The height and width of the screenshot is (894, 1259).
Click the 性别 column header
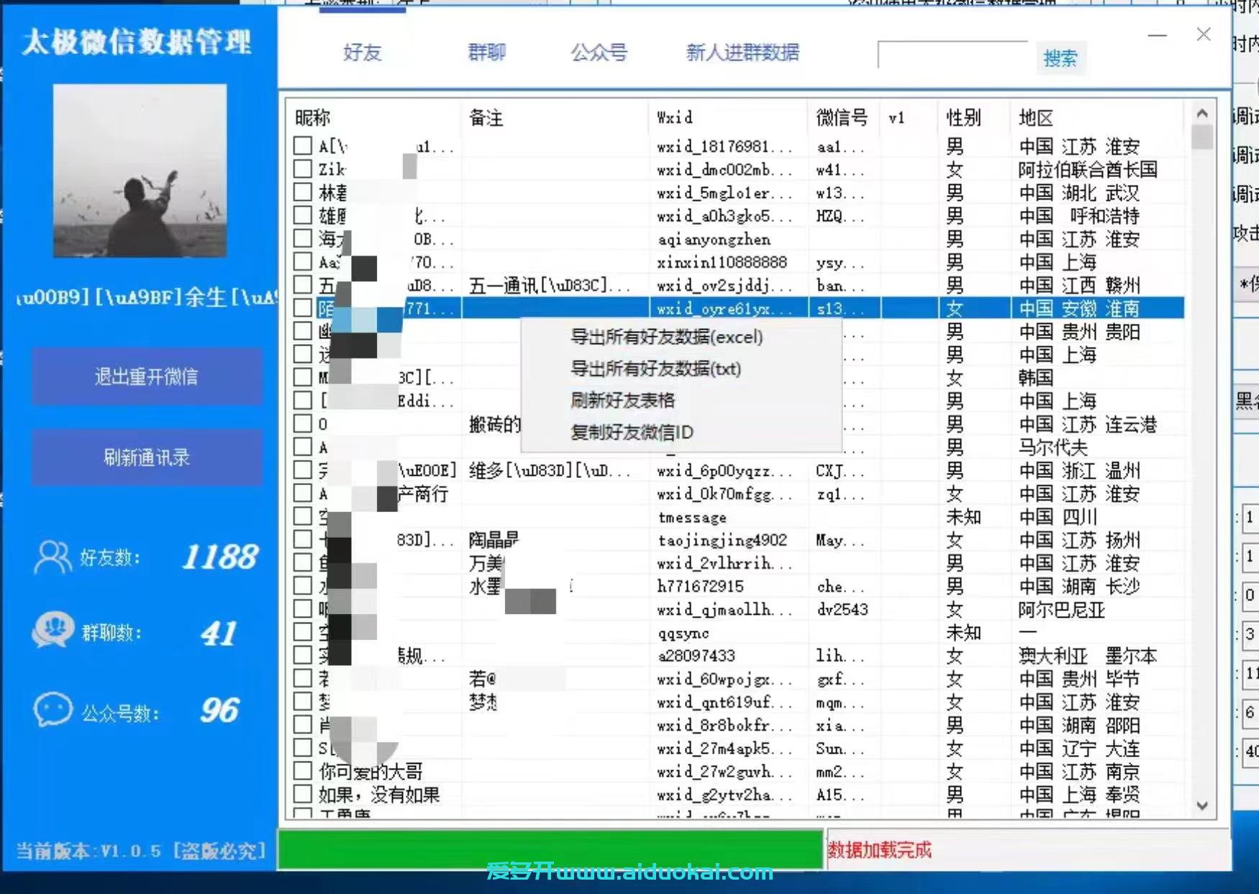pos(963,117)
